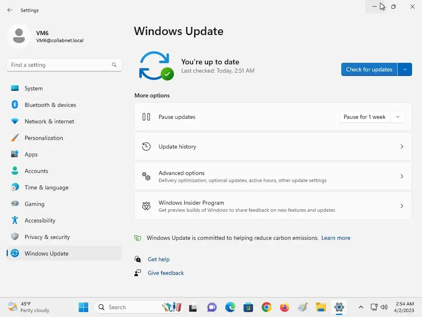Open the Advanced options chevron
Image resolution: width=422 pixels, height=317 pixels.
click(401, 176)
